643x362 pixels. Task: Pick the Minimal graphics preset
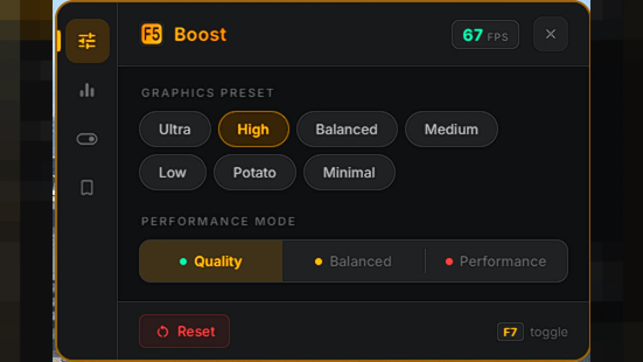349,172
